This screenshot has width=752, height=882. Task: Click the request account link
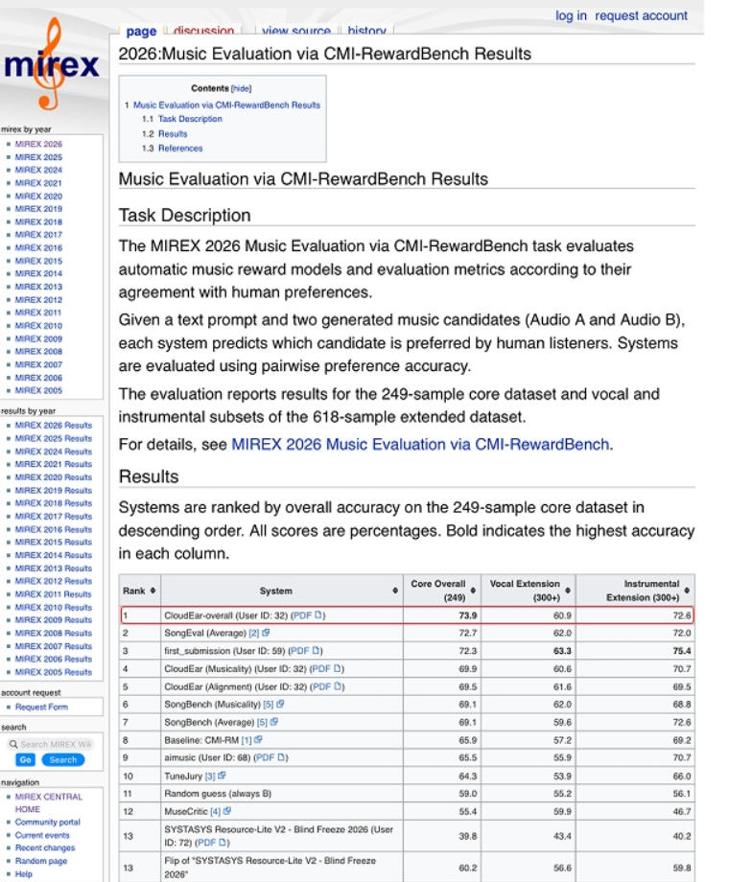click(x=641, y=15)
